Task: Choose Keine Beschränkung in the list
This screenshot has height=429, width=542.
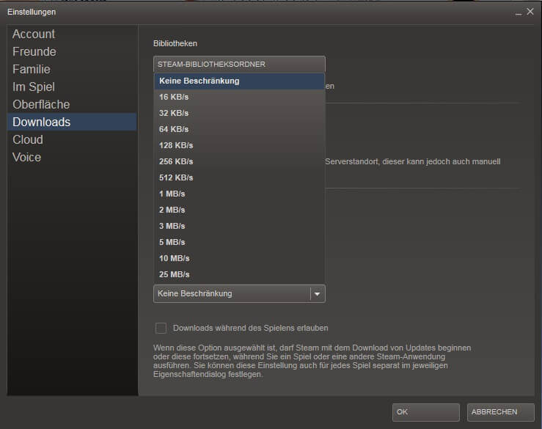Action: point(239,81)
